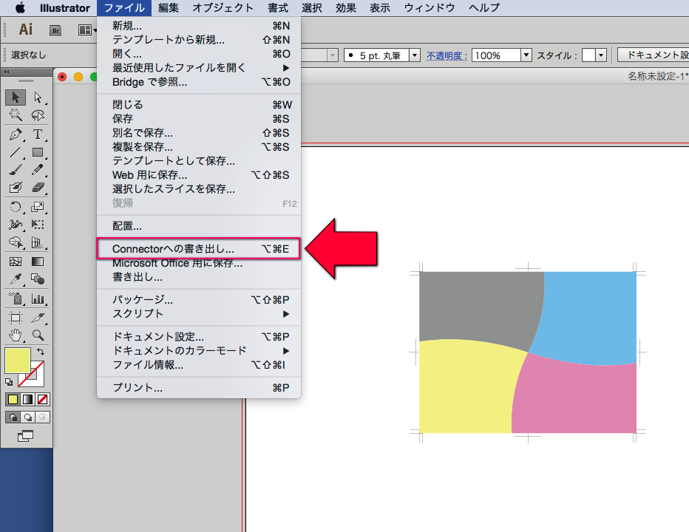
Task: Select the Magic Wand tool
Action: pyautogui.click(x=16, y=115)
